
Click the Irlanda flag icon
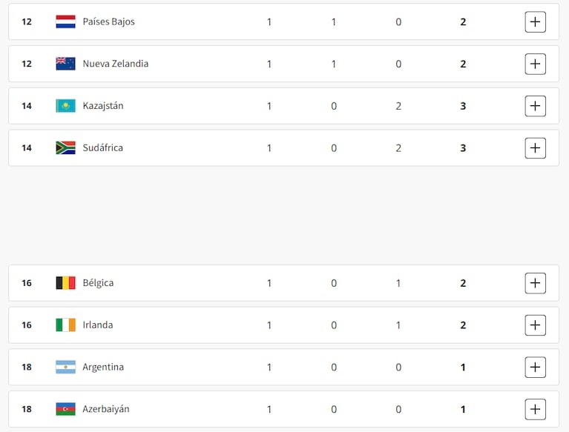65,325
